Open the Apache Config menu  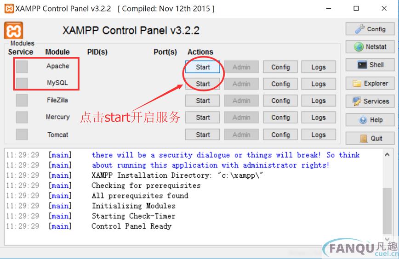click(280, 67)
